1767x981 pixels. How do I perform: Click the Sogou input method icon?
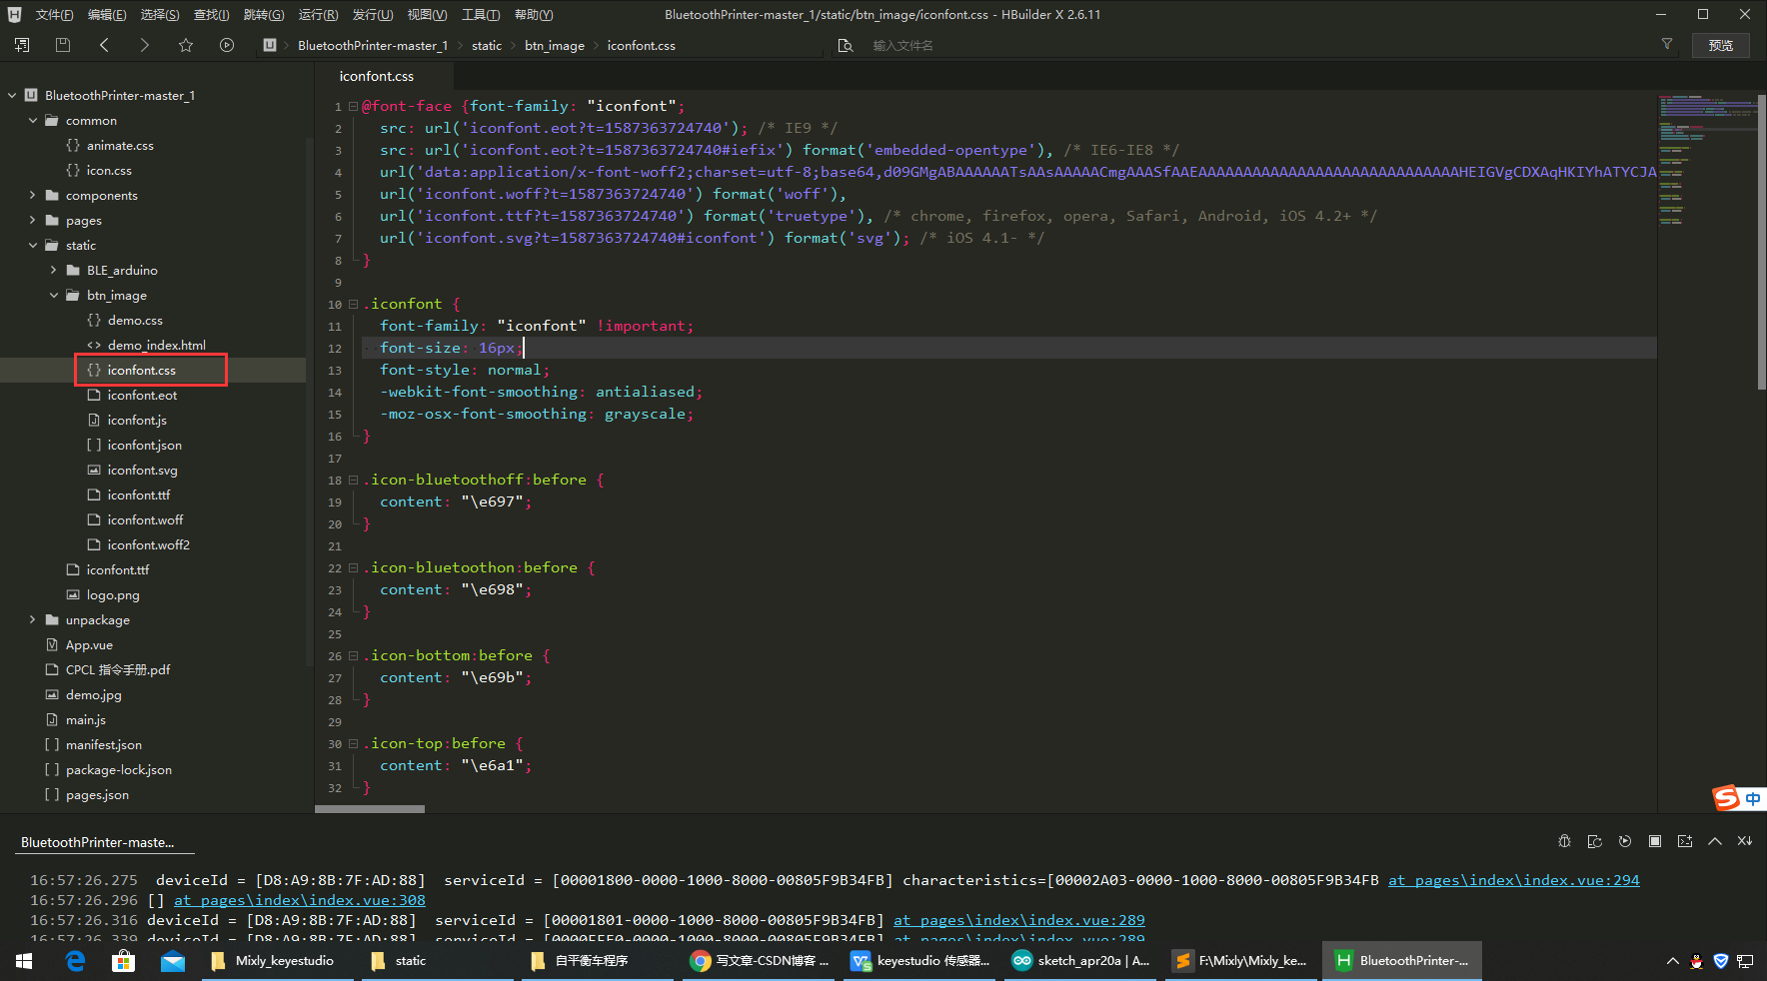(1726, 798)
